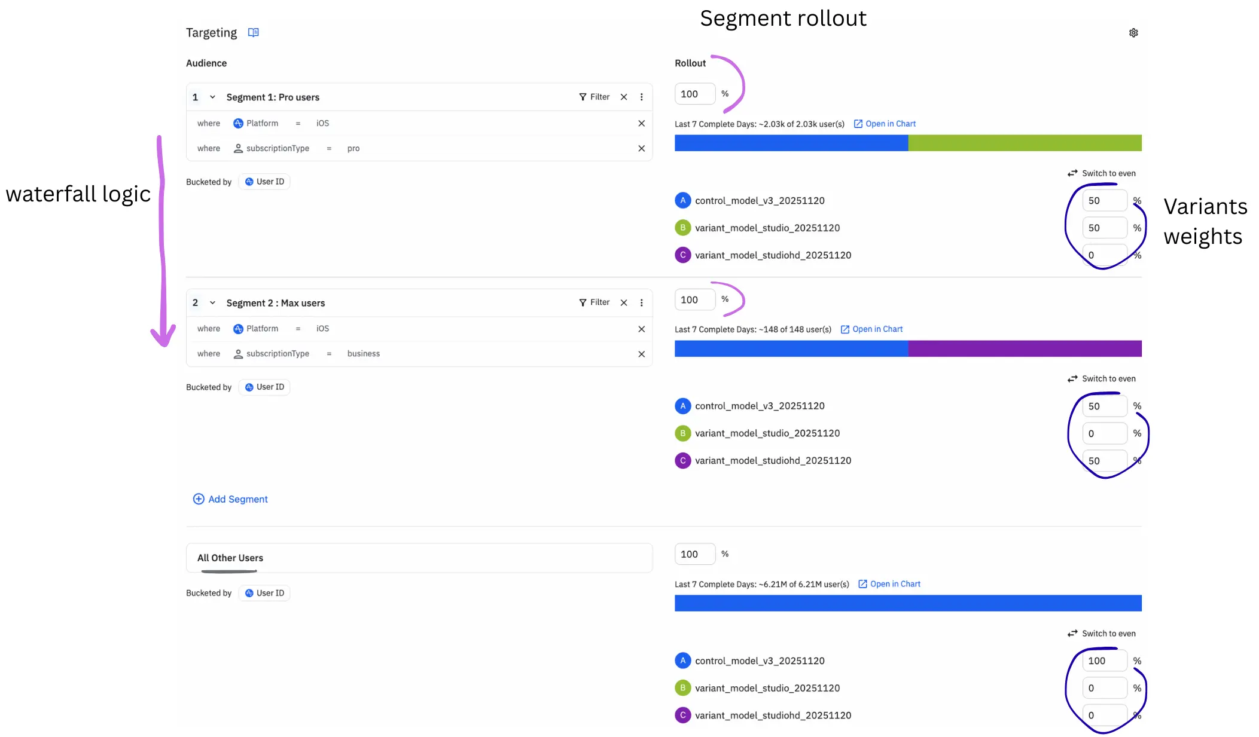The width and height of the screenshot is (1259, 737).
Task: Open targeting settings gear icon
Action: pyautogui.click(x=1133, y=33)
